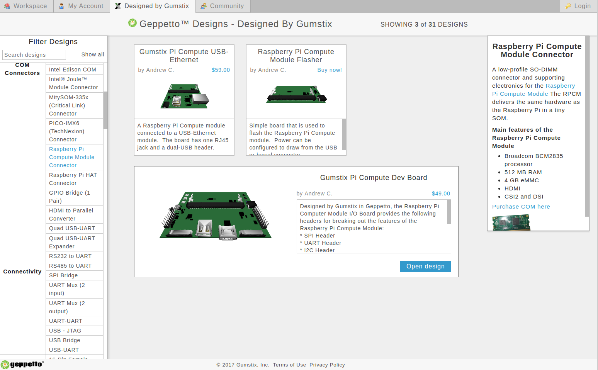This screenshot has height=370, width=598.
Task: Click the Workspace tab icon
Action: pos(7,6)
